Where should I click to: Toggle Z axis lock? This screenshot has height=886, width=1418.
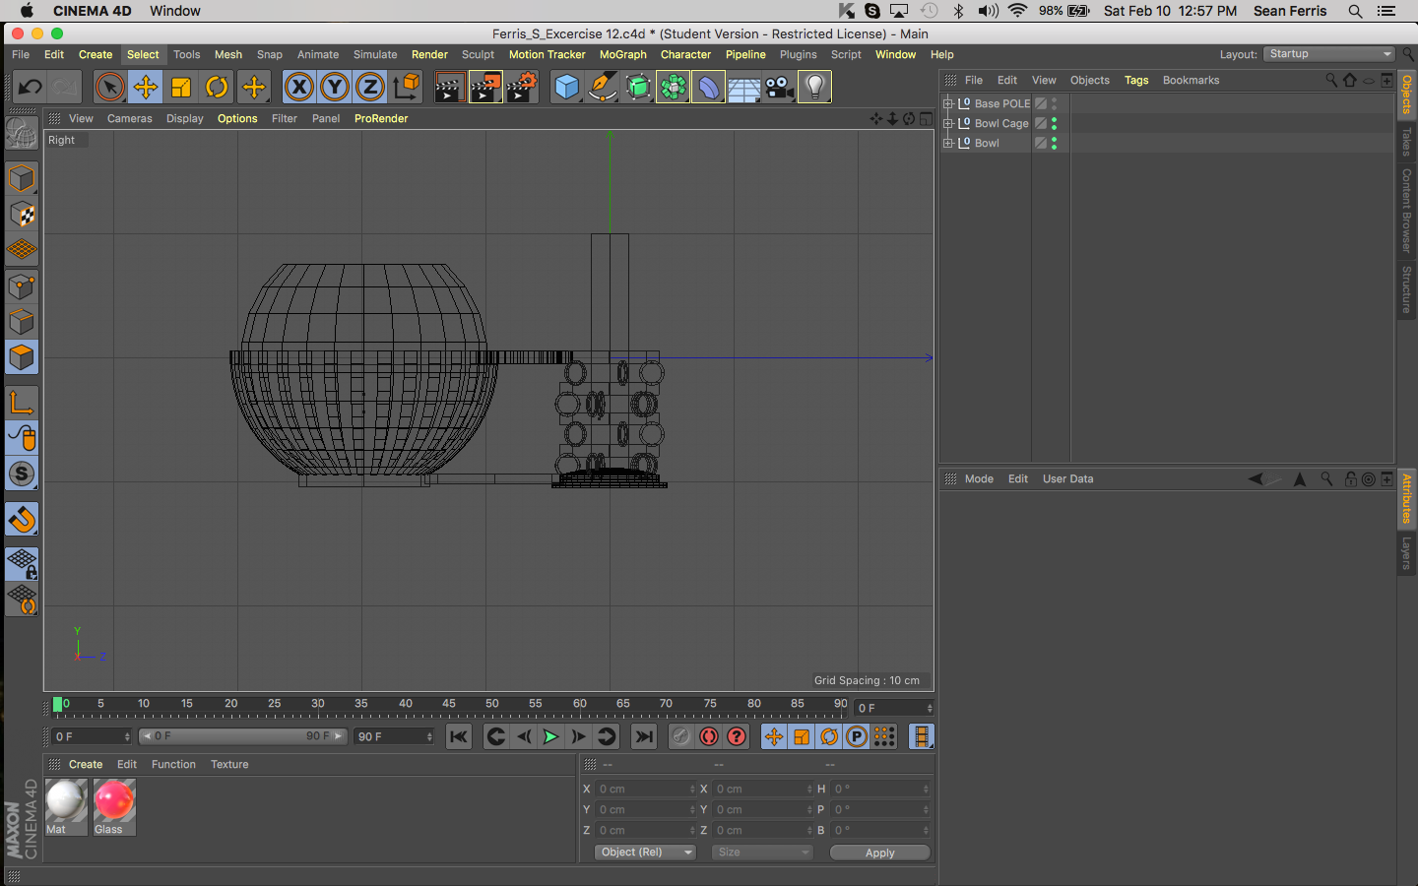coord(369,88)
